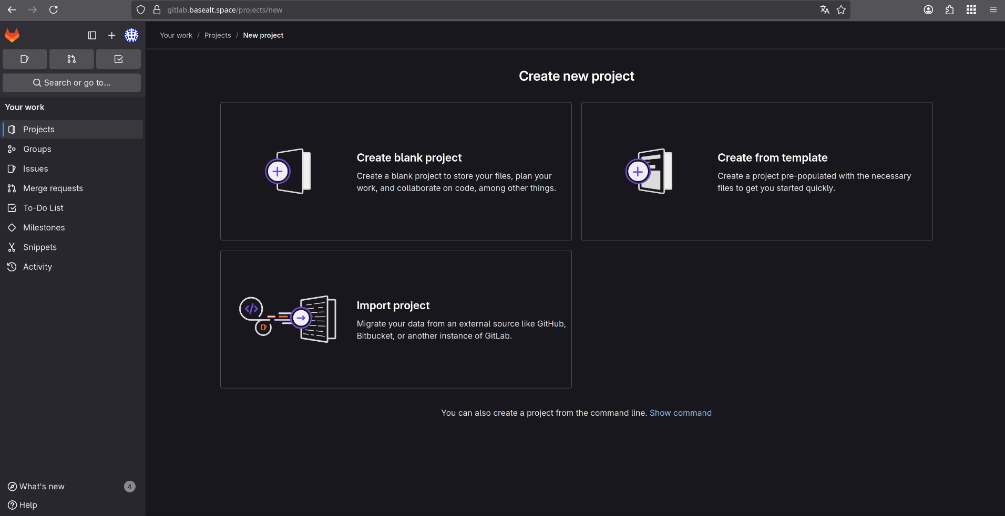Bookmark page with star icon
The image size is (1005, 516).
point(841,9)
